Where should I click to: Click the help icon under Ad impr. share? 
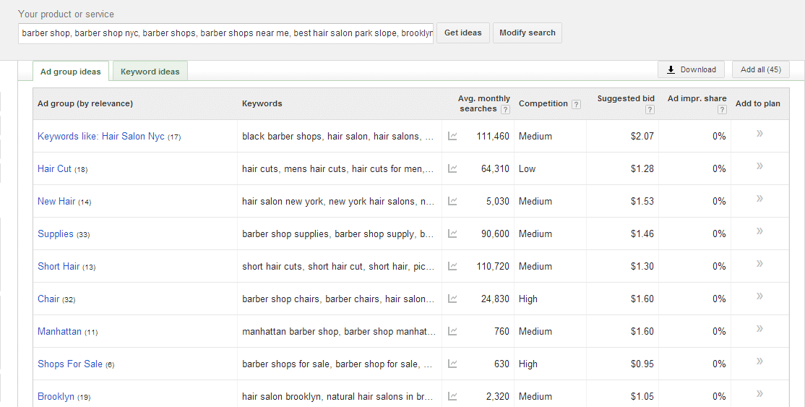pos(723,109)
